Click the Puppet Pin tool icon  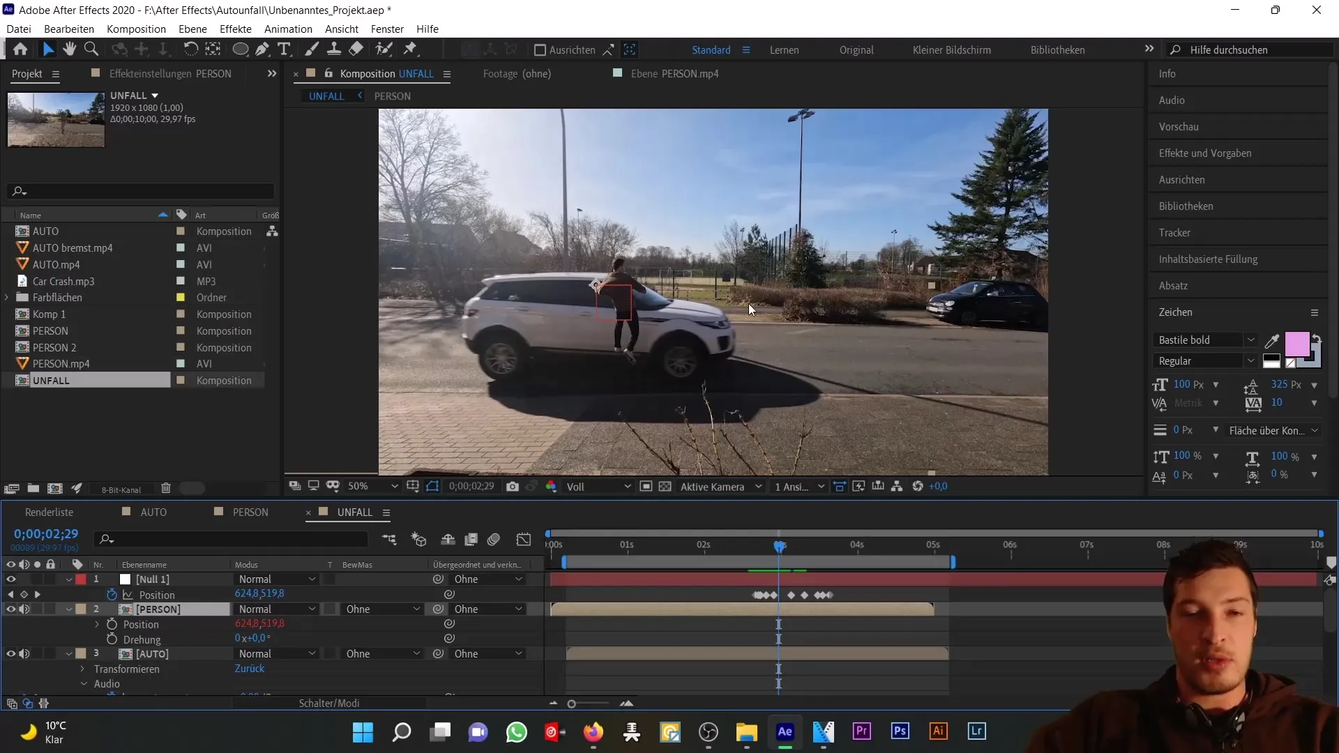413,49
